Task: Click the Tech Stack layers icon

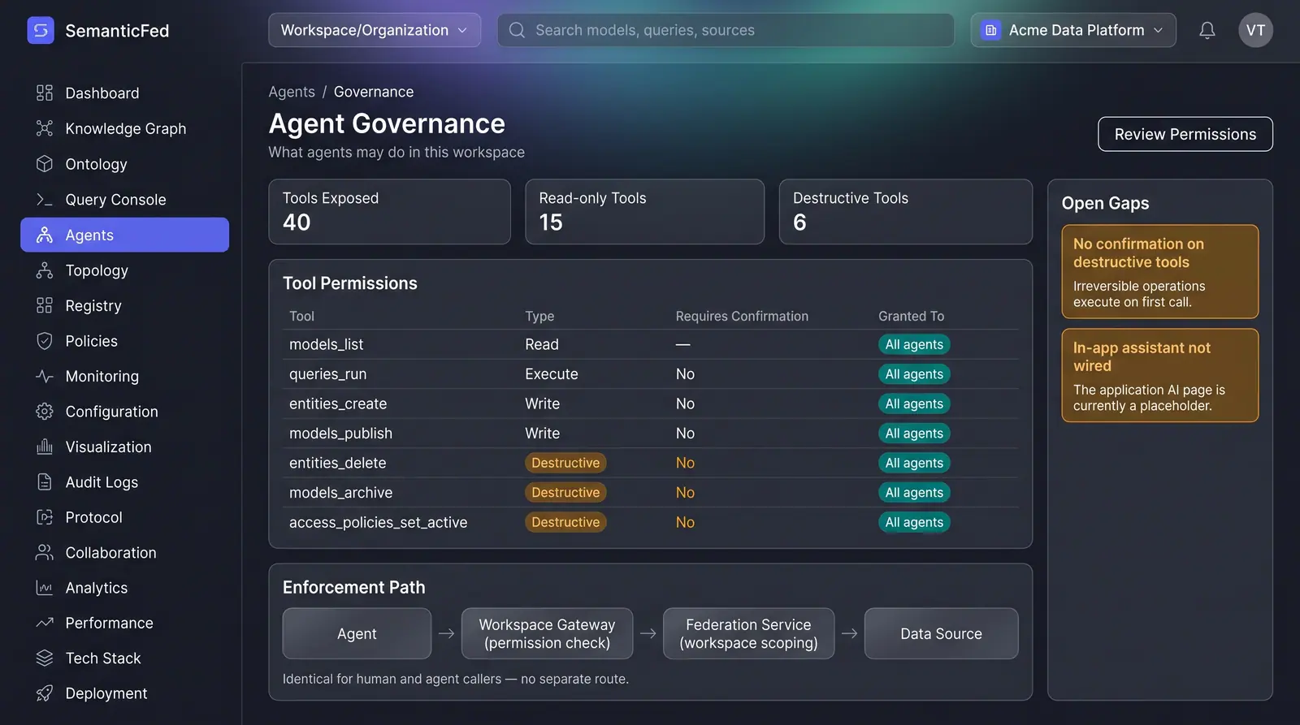Action: (x=45, y=658)
